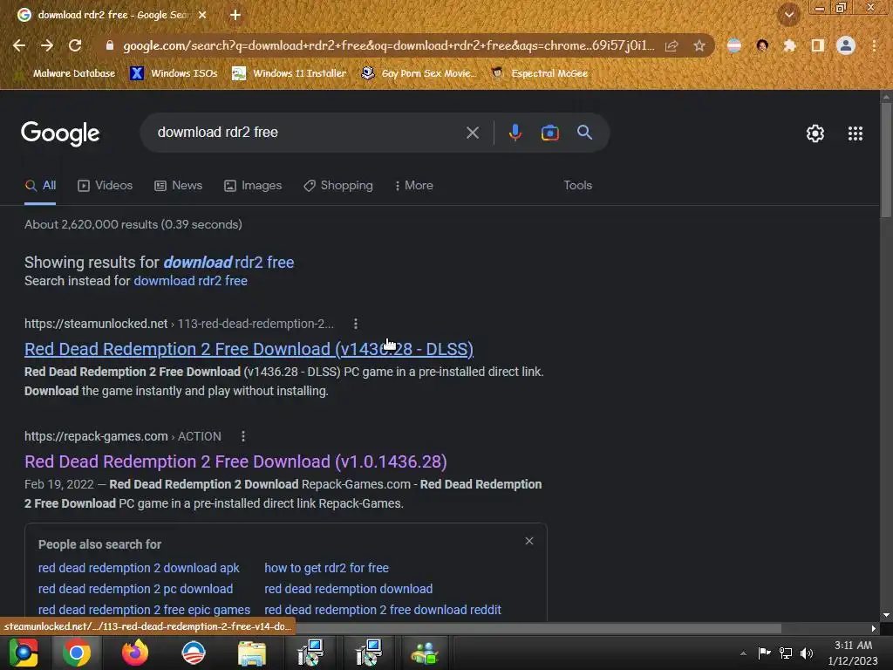Click the vertical scrollbar thumb

886,161
